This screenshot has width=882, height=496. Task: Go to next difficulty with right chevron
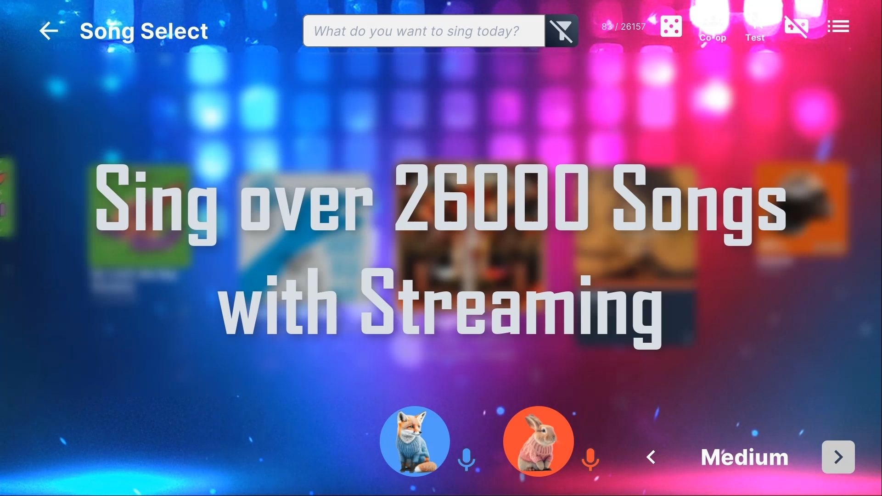coord(838,457)
